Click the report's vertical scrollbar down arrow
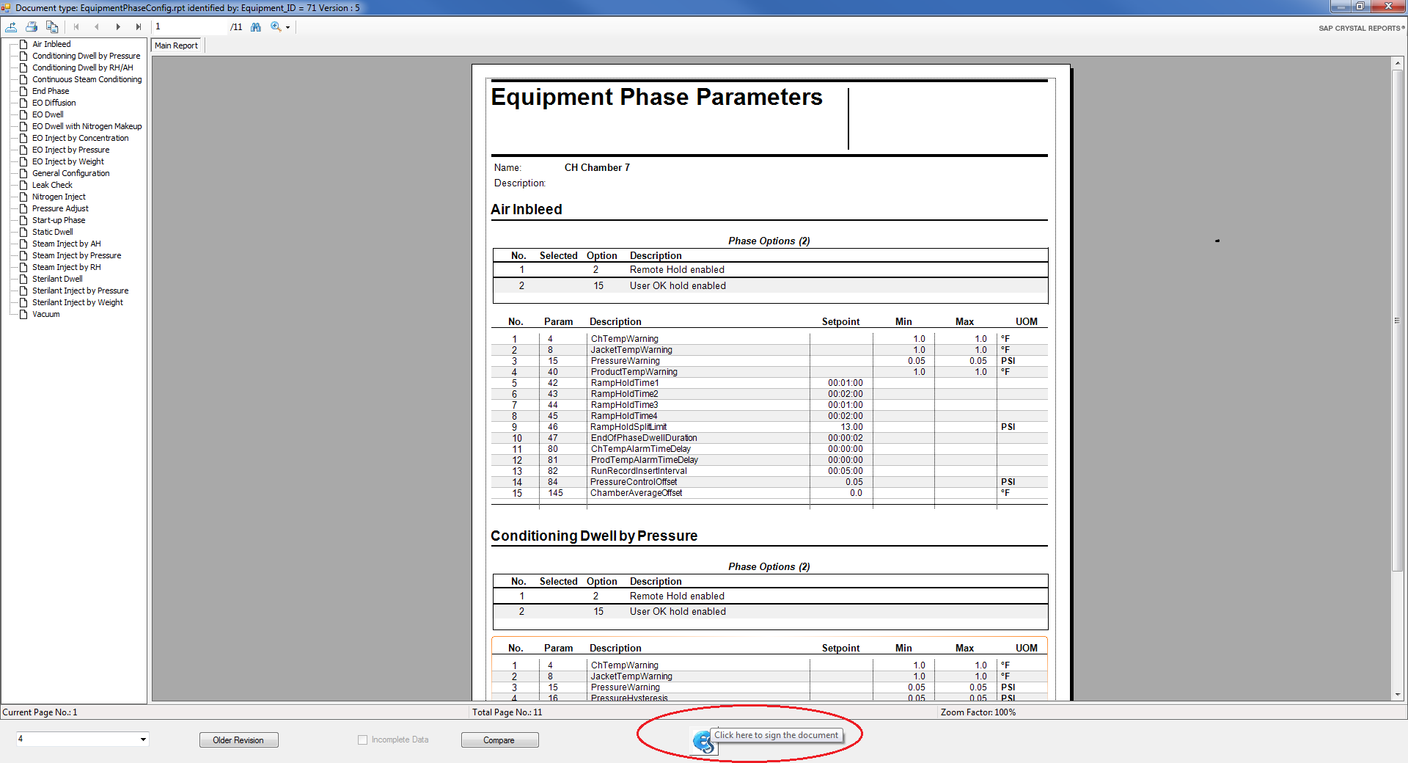This screenshot has width=1408, height=763. pos(1397,695)
